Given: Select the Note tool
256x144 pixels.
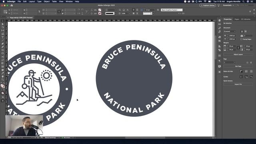Looking at the screenshot, I should (3, 70).
